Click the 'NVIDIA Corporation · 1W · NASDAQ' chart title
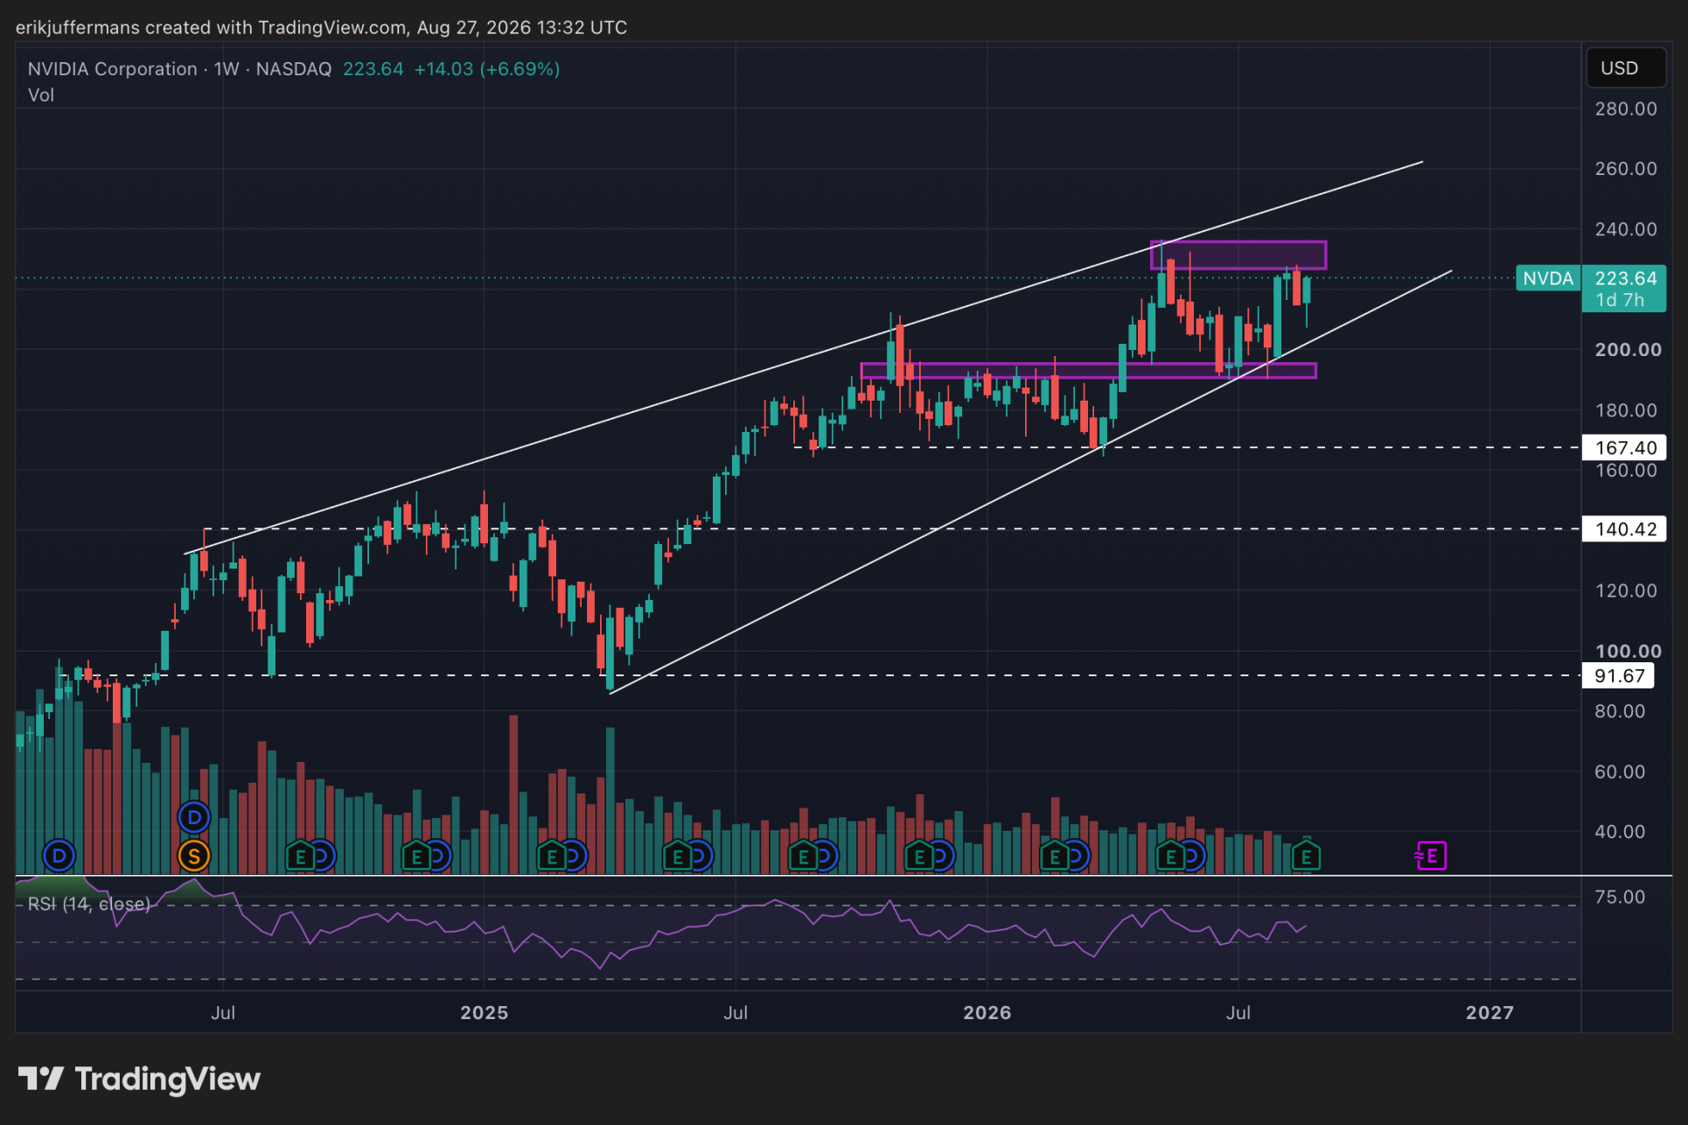The height and width of the screenshot is (1125, 1688). (179, 69)
